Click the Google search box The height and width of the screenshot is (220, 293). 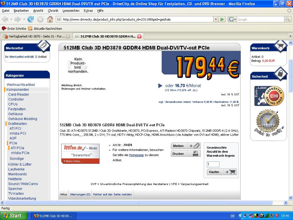pos(260,19)
